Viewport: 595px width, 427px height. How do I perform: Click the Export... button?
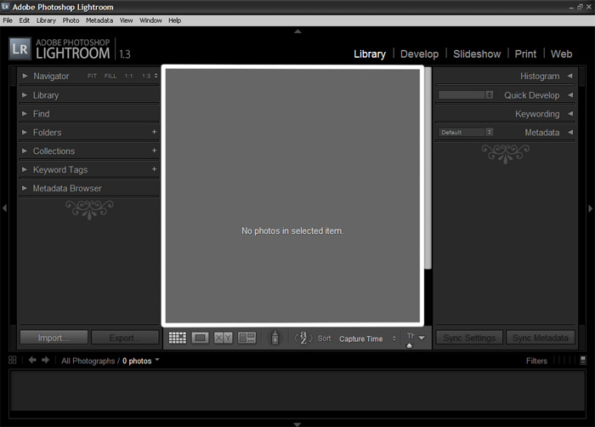[x=125, y=338]
